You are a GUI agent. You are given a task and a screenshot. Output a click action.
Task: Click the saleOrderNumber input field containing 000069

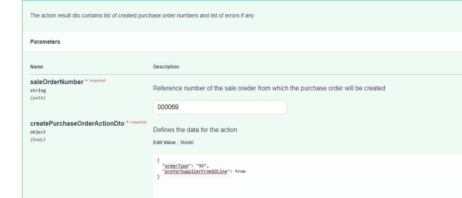click(x=220, y=107)
